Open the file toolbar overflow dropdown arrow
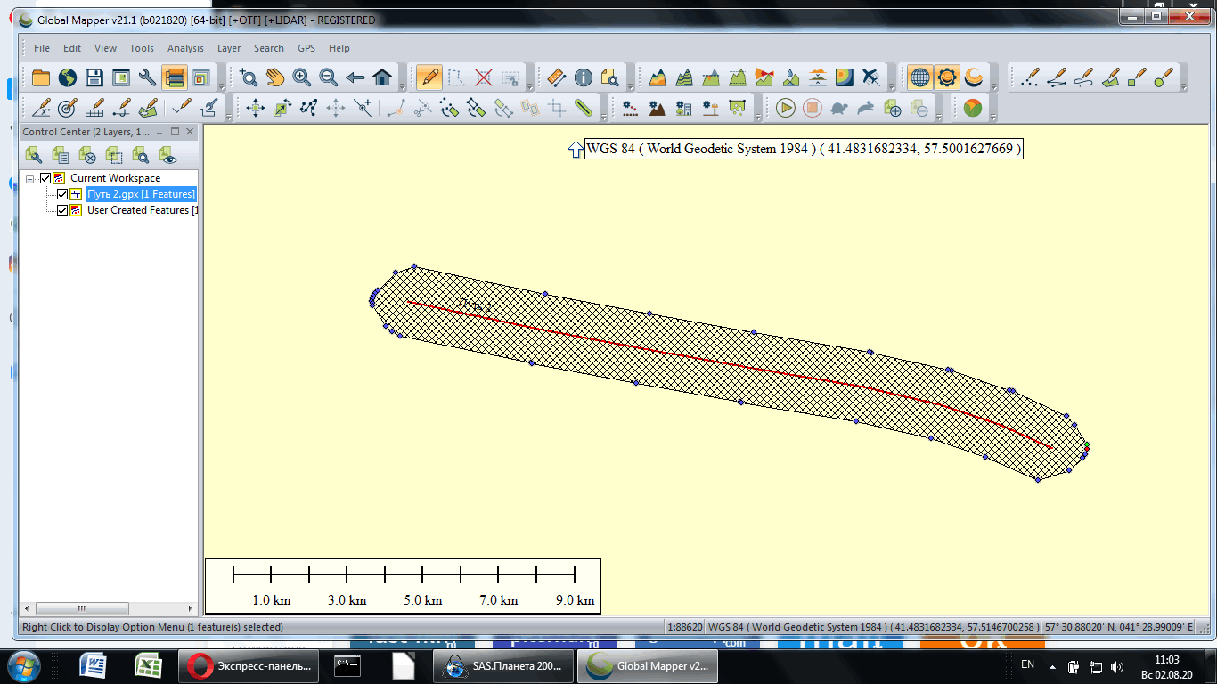The image size is (1217, 684). pos(223,87)
